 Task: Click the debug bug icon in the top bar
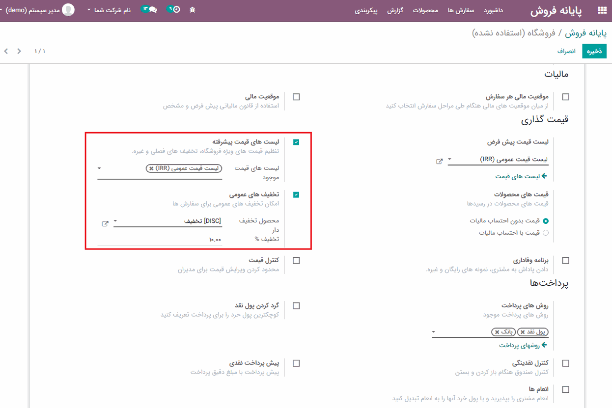[x=192, y=10]
